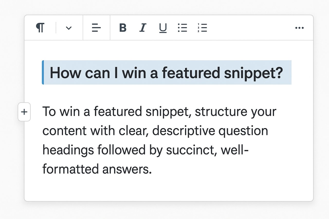329x219 pixels.
Task: Add a new block with the plus button
Action: click(x=24, y=112)
